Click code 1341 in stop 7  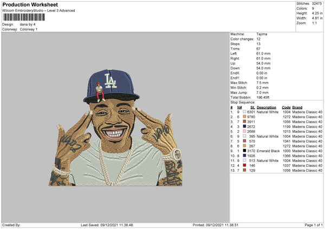(287, 141)
